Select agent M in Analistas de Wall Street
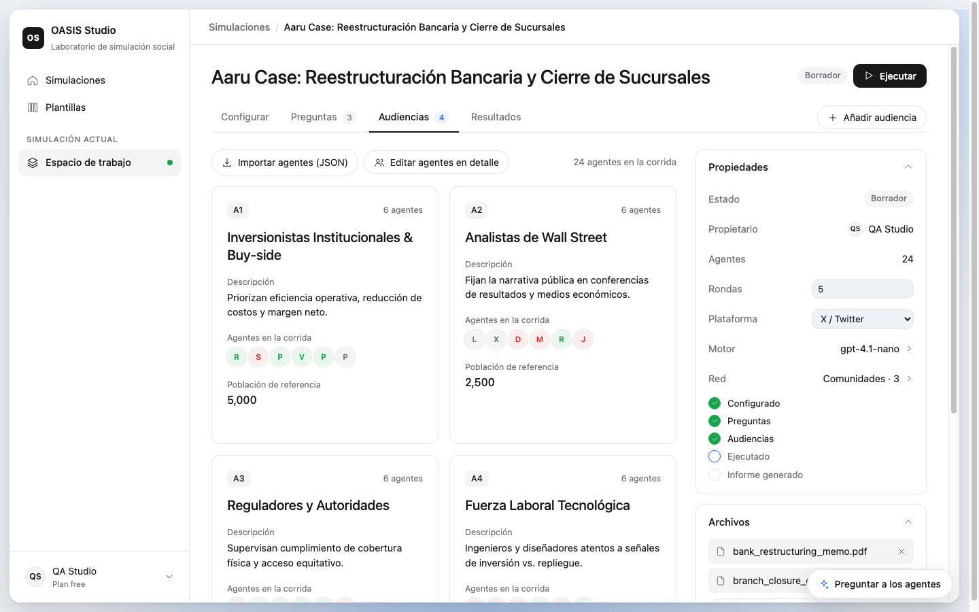Image resolution: width=979 pixels, height=612 pixels. pyautogui.click(x=540, y=339)
